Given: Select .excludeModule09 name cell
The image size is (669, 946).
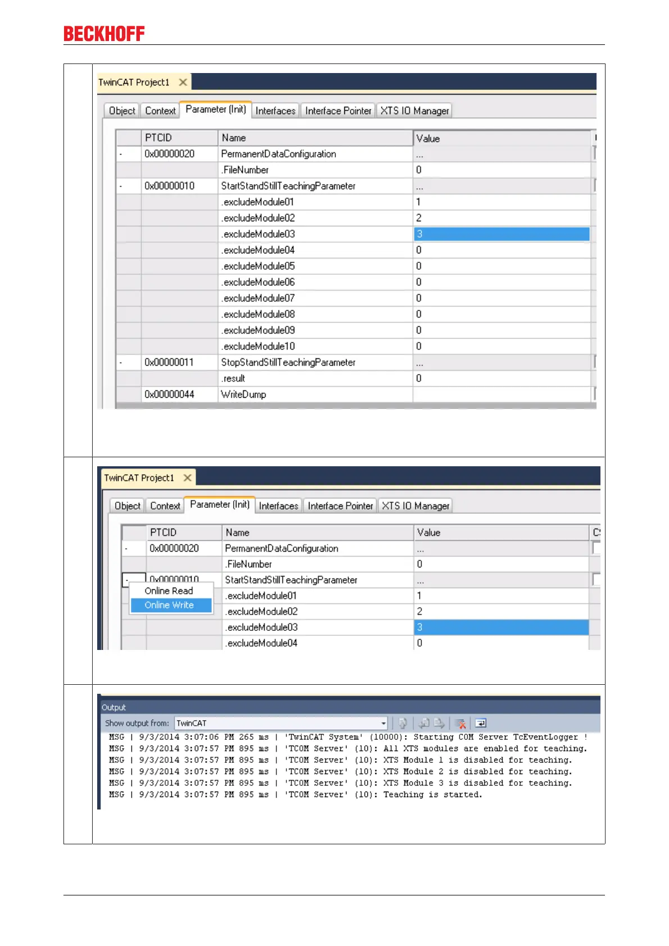Looking at the screenshot, I should click(x=315, y=330).
